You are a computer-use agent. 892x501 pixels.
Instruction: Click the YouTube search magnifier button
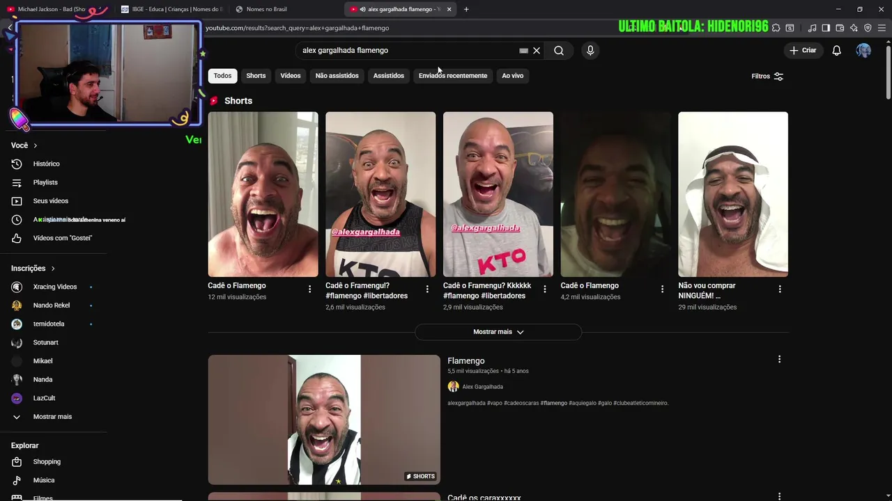(x=559, y=50)
